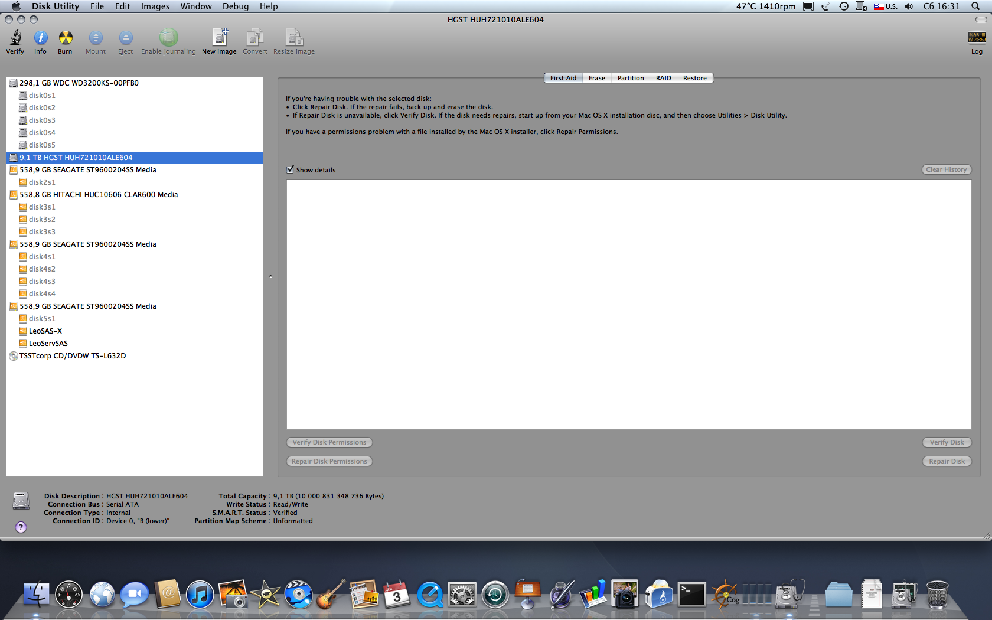Image resolution: width=992 pixels, height=620 pixels.
Task: Create a New Image from toolbar
Action: tap(220, 37)
